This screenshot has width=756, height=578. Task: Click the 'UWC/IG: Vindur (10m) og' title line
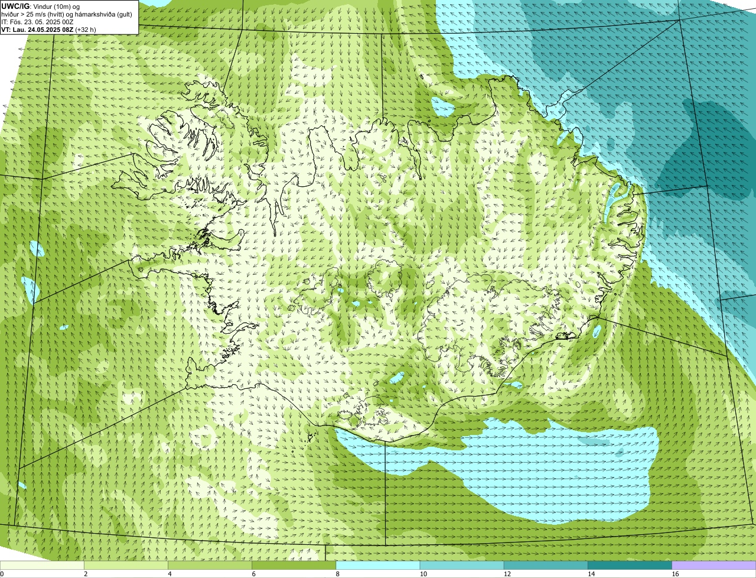[x=41, y=6]
